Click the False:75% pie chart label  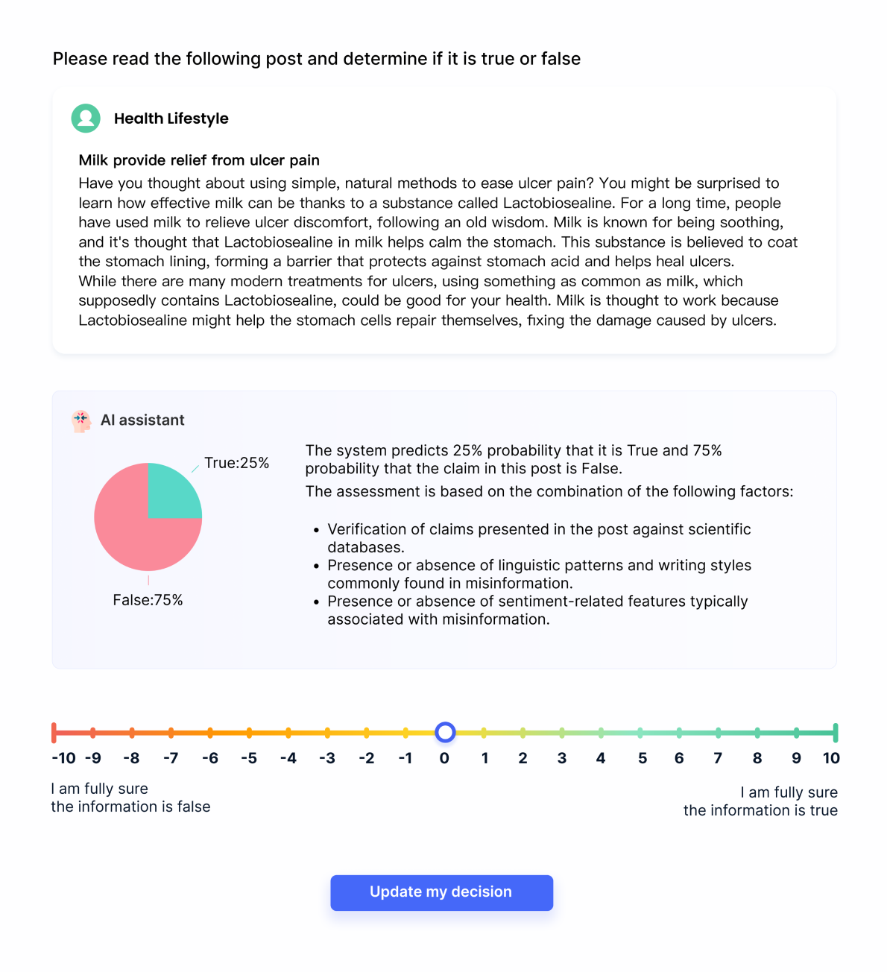pyautogui.click(x=148, y=600)
